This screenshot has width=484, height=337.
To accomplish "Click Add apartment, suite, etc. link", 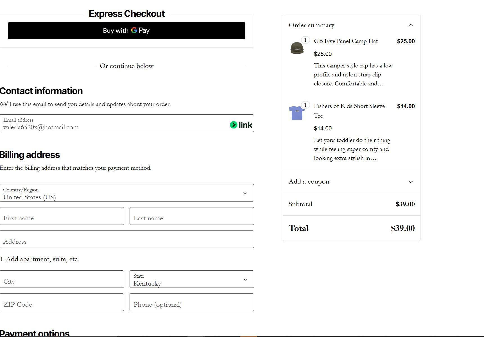I will point(40,259).
